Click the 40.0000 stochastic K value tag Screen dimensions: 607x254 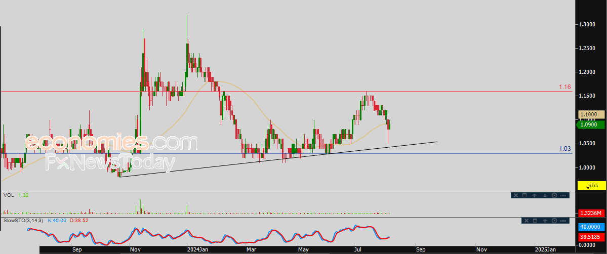click(x=591, y=227)
